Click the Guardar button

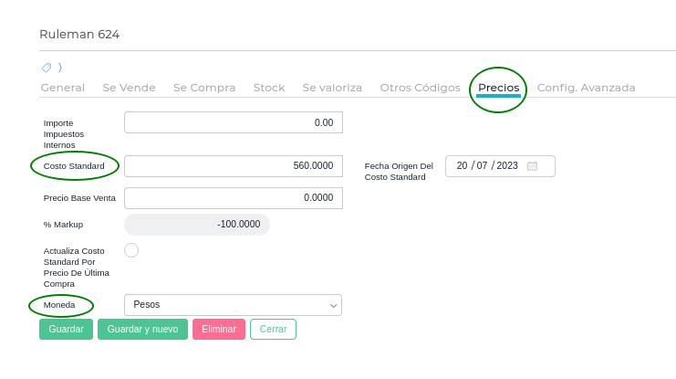click(x=66, y=329)
